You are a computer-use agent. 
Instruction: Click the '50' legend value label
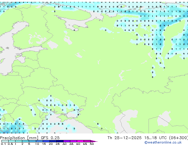tap(92, 144)
